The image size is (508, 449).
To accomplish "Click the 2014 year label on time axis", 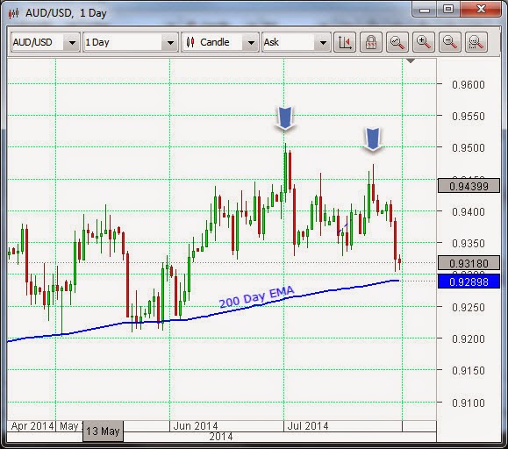I will (x=221, y=437).
